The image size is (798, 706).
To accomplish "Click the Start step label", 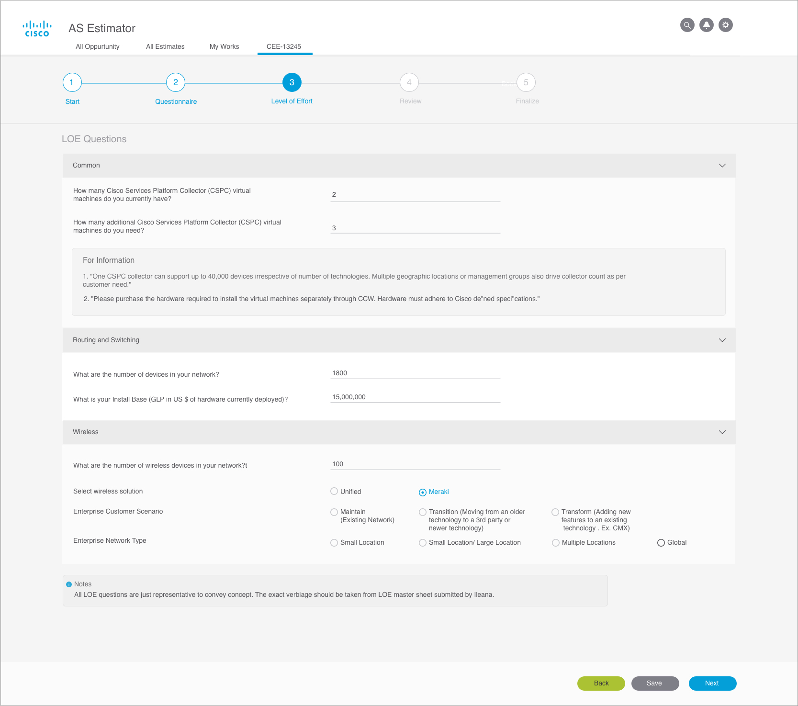I will (x=72, y=101).
